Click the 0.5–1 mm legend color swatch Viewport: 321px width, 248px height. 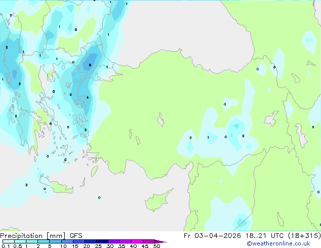coord(20,241)
